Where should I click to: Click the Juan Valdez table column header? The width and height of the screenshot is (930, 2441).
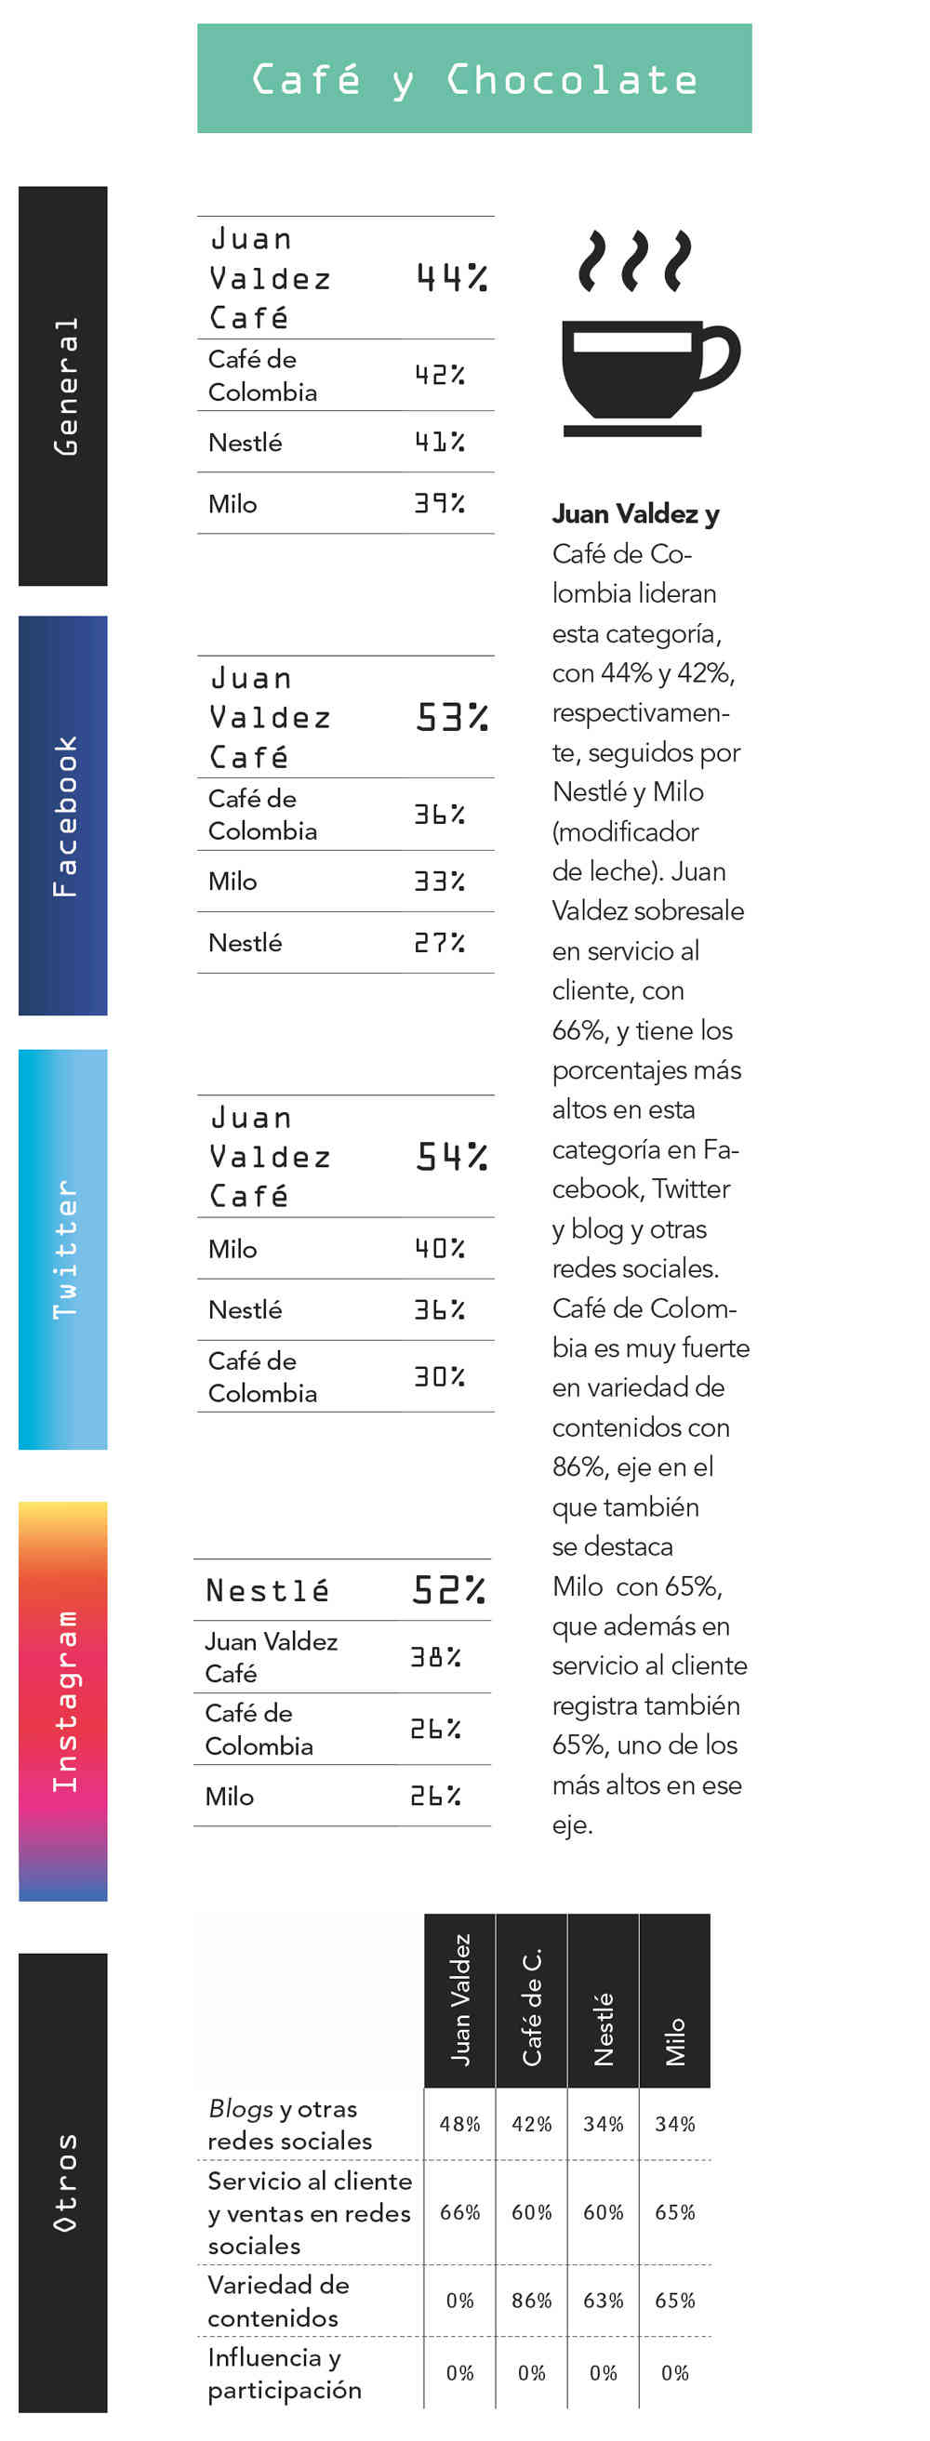pos(459,1999)
